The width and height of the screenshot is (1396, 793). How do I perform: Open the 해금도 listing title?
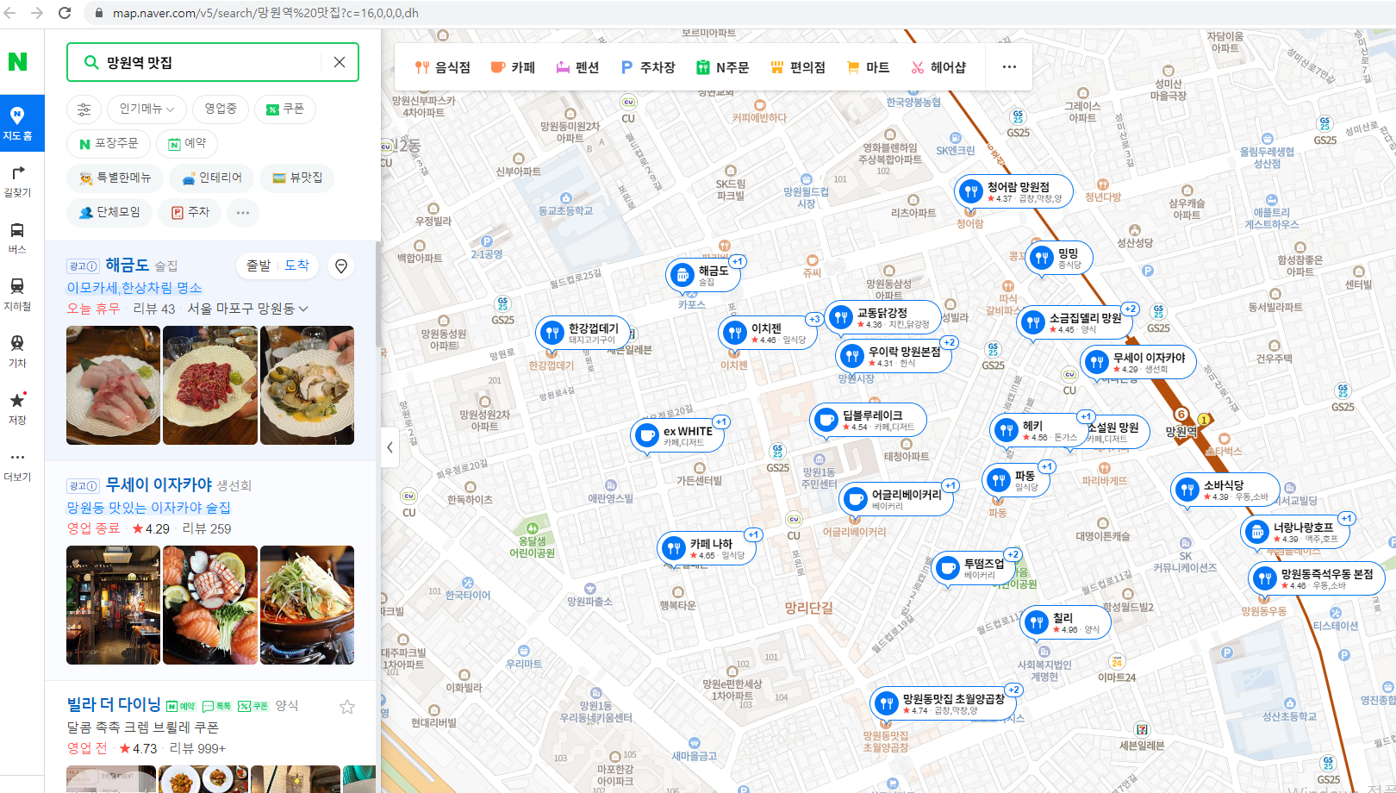click(x=128, y=265)
